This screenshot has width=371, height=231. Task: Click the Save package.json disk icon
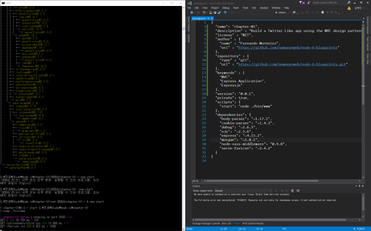tap(215, 12)
